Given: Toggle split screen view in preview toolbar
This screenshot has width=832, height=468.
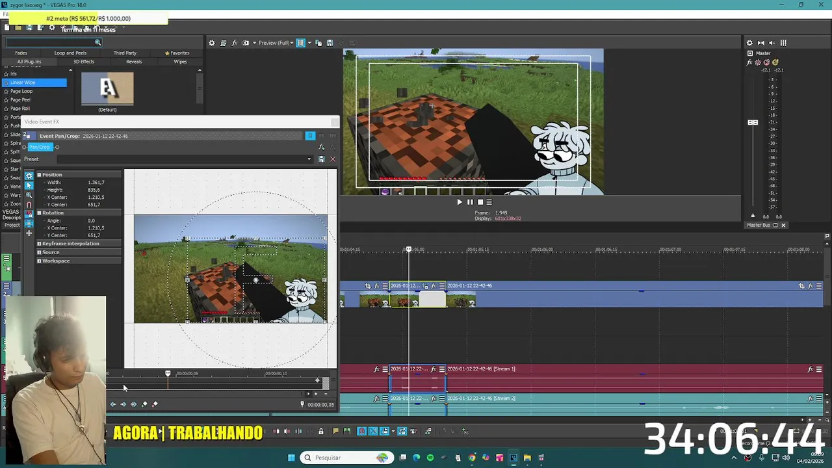Looking at the screenshot, I should (246, 43).
